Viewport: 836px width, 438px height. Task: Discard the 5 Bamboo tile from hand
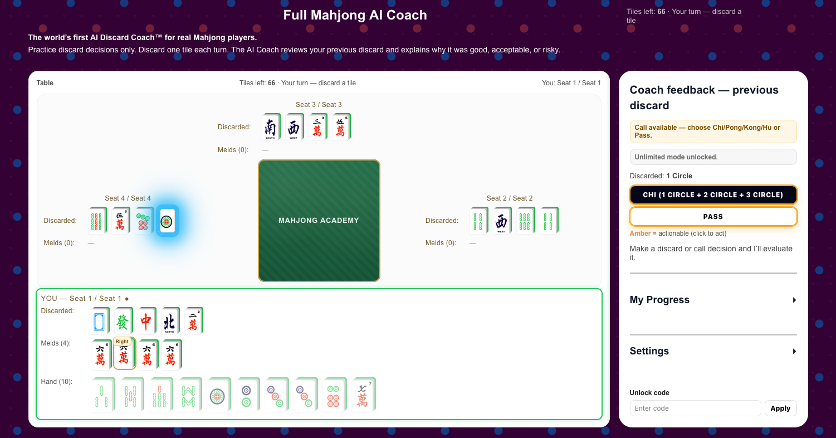(x=131, y=395)
